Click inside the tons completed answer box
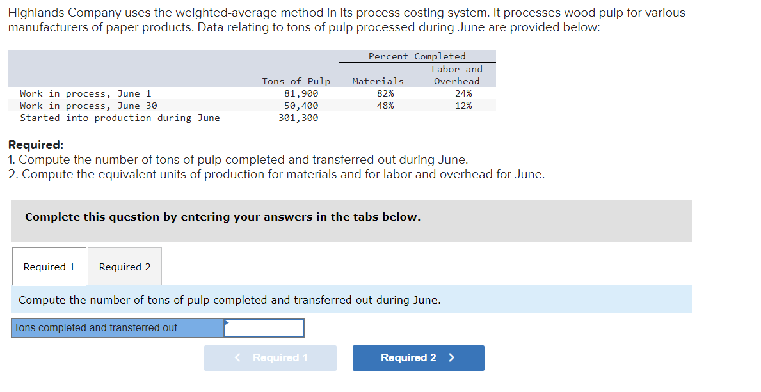 point(264,327)
